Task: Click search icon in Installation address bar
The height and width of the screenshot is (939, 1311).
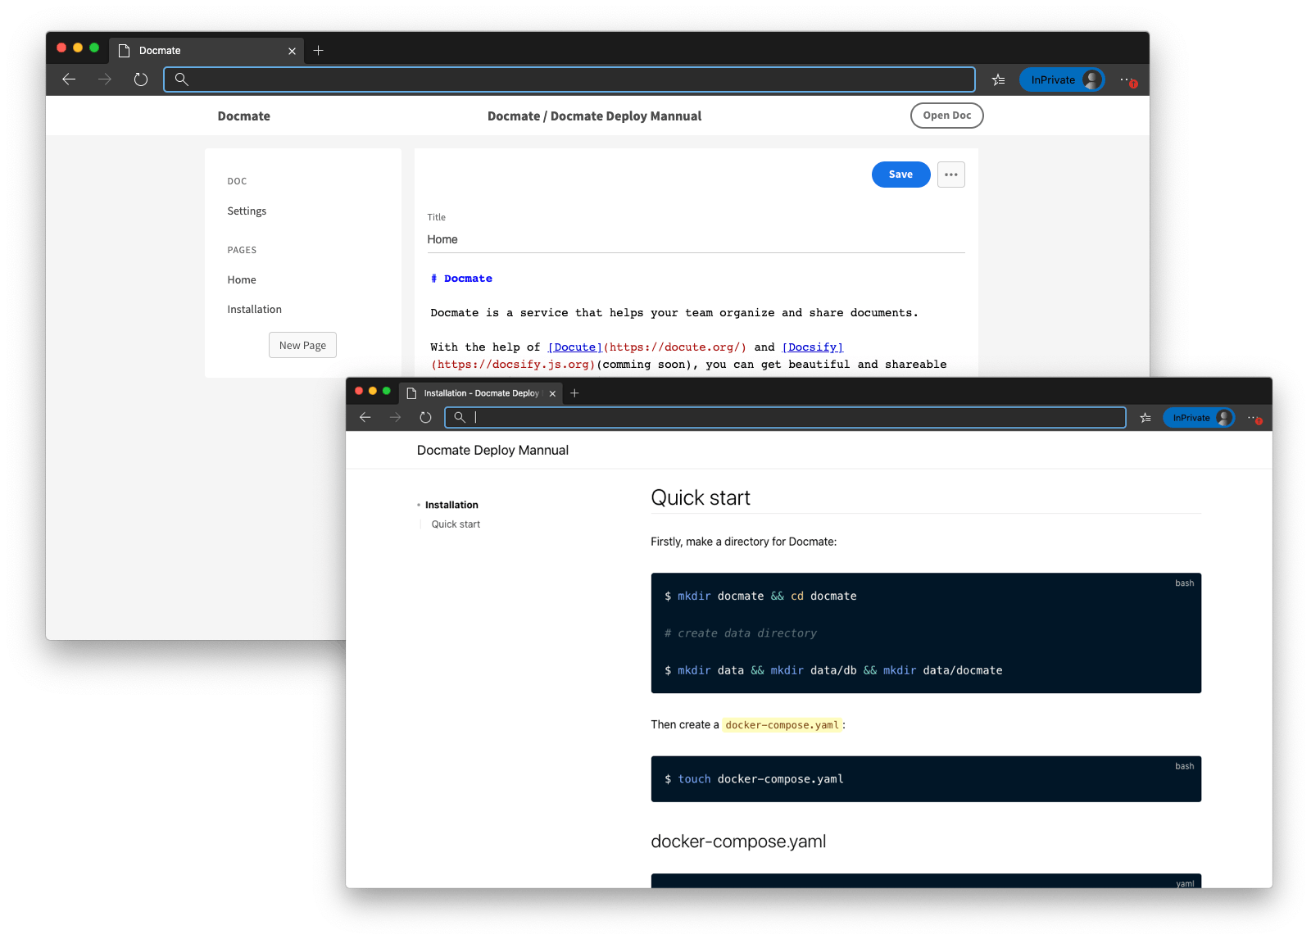Action: click(x=460, y=418)
